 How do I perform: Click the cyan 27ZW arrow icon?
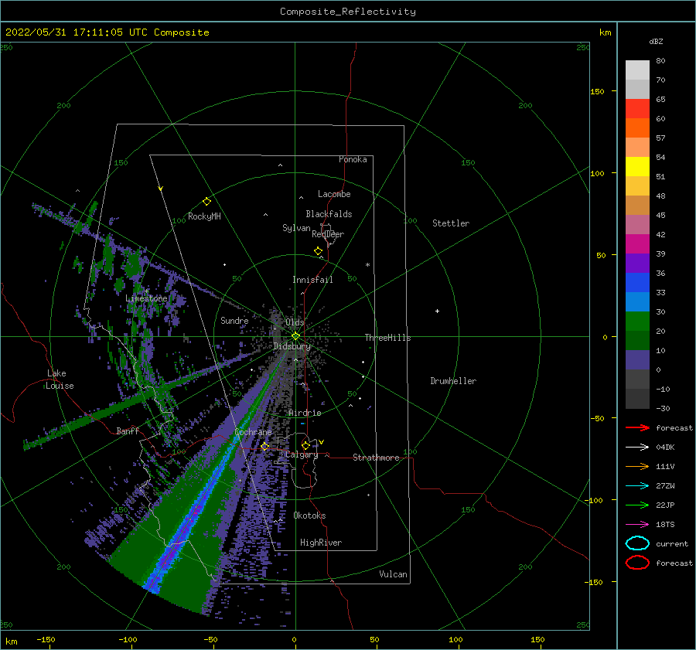(x=637, y=486)
